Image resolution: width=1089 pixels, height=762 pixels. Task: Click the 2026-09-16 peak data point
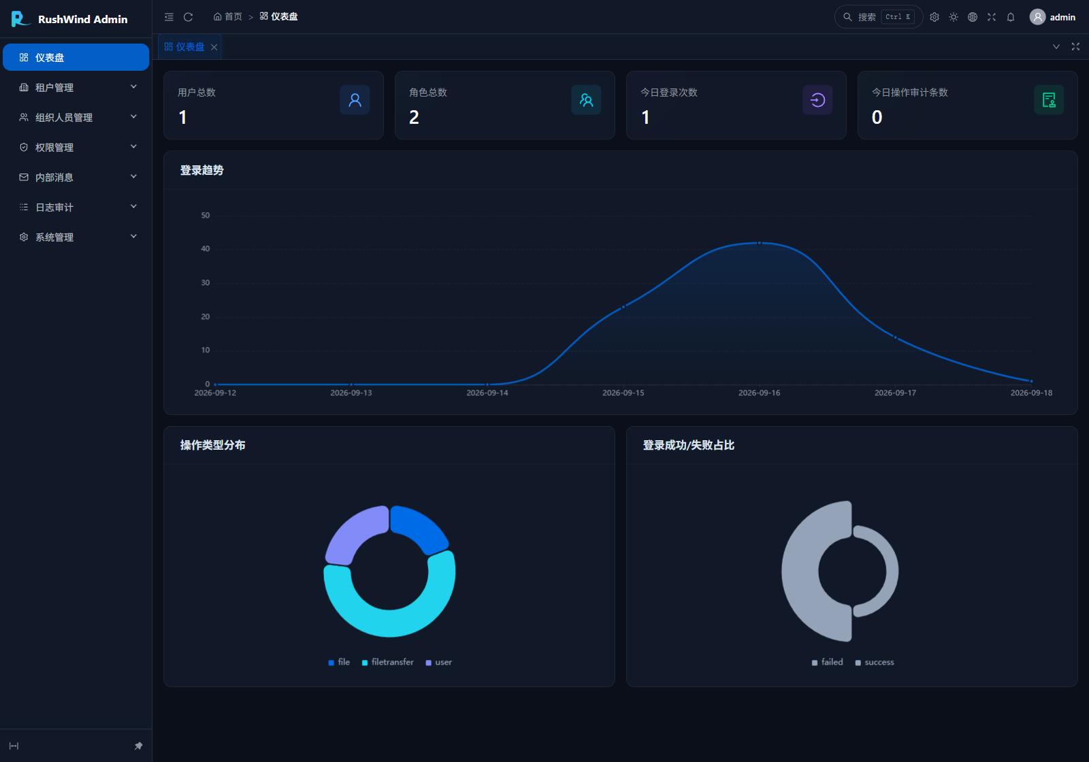coord(760,243)
